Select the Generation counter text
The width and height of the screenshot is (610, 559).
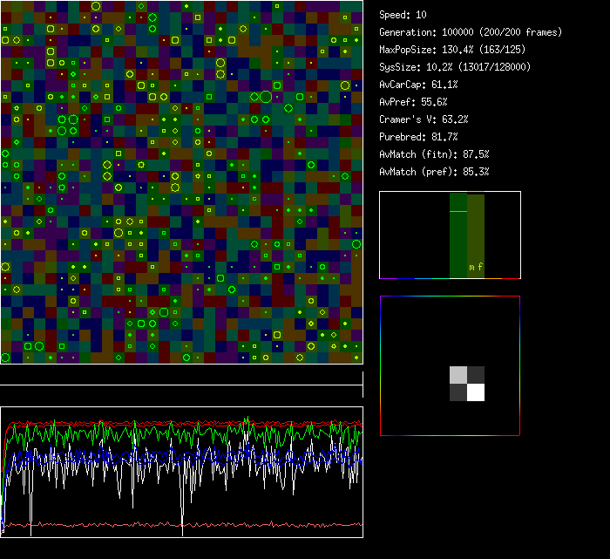471,32
